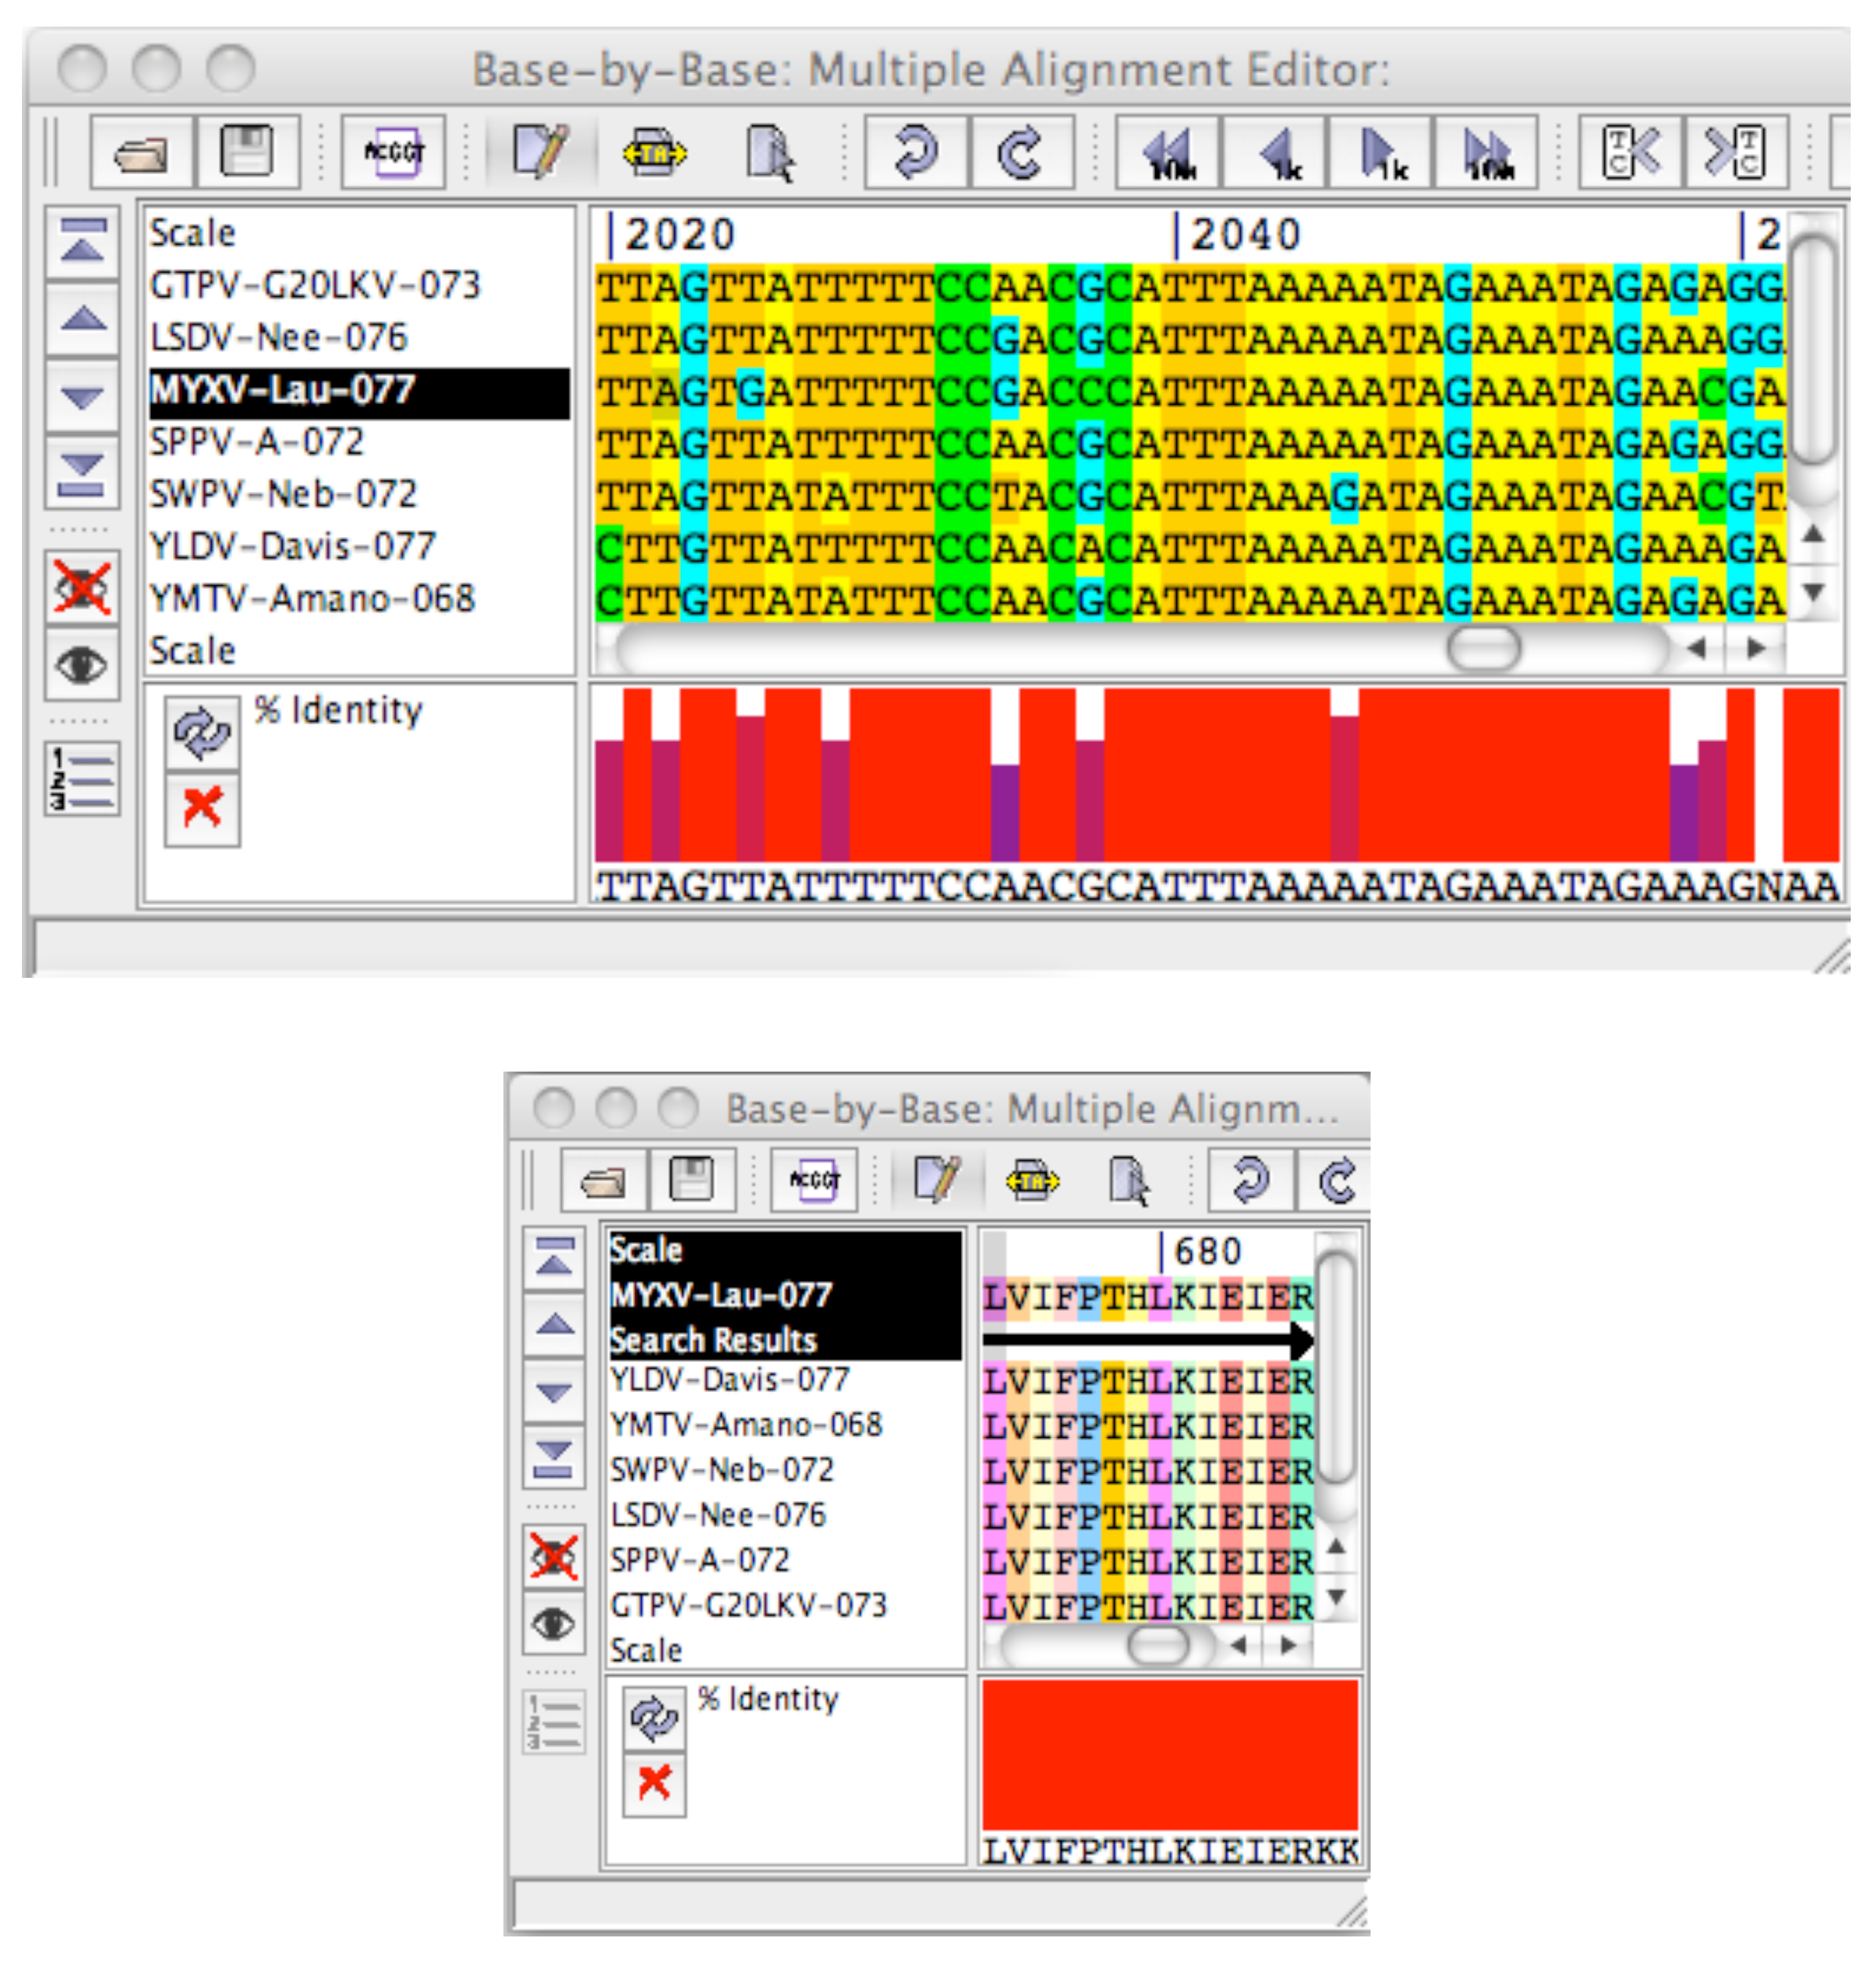Image resolution: width=1876 pixels, height=1969 pixels.
Task: Click vertical scrollbar thumb in bottom window
Action: (1335, 1366)
